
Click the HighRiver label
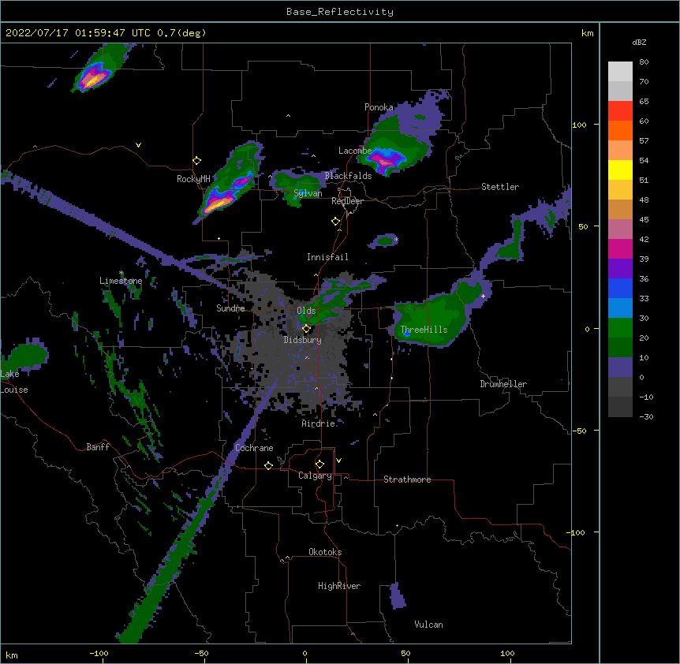pyautogui.click(x=339, y=586)
